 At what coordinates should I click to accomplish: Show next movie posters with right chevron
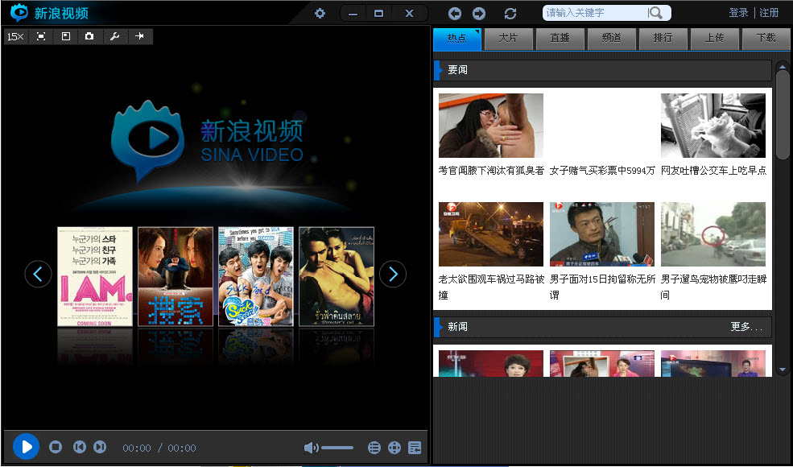pos(393,275)
